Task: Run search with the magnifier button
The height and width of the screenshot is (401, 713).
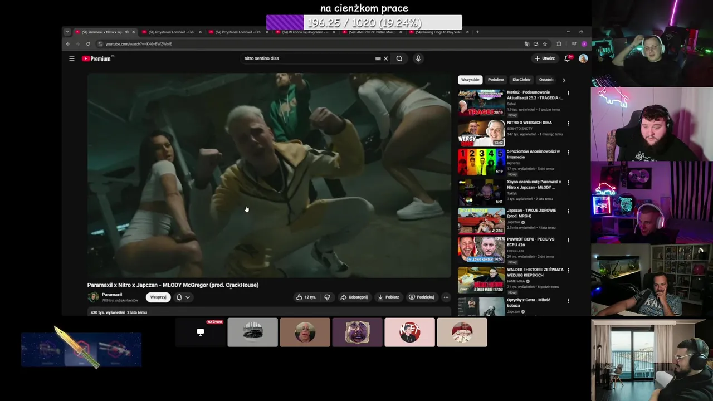Action: [x=399, y=58]
